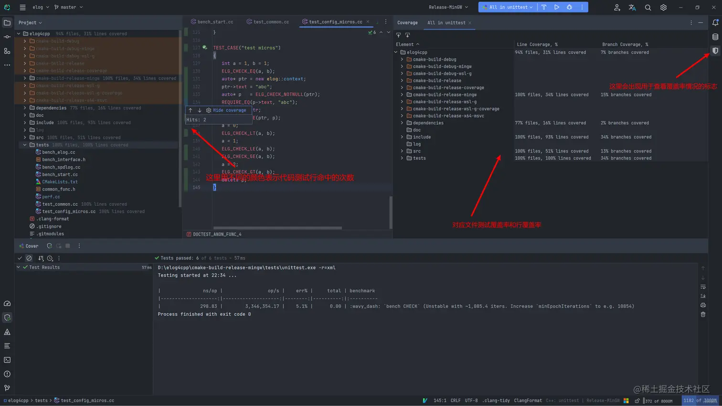Open test history clock icon
Image resolution: width=722 pixels, height=406 pixels.
point(50,258)
